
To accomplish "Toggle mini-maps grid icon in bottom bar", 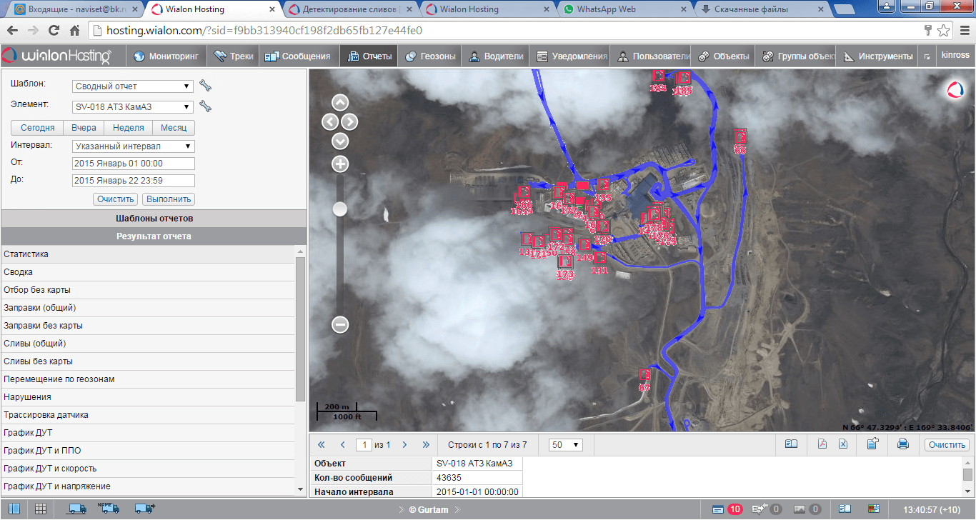I will click(41, 509).
